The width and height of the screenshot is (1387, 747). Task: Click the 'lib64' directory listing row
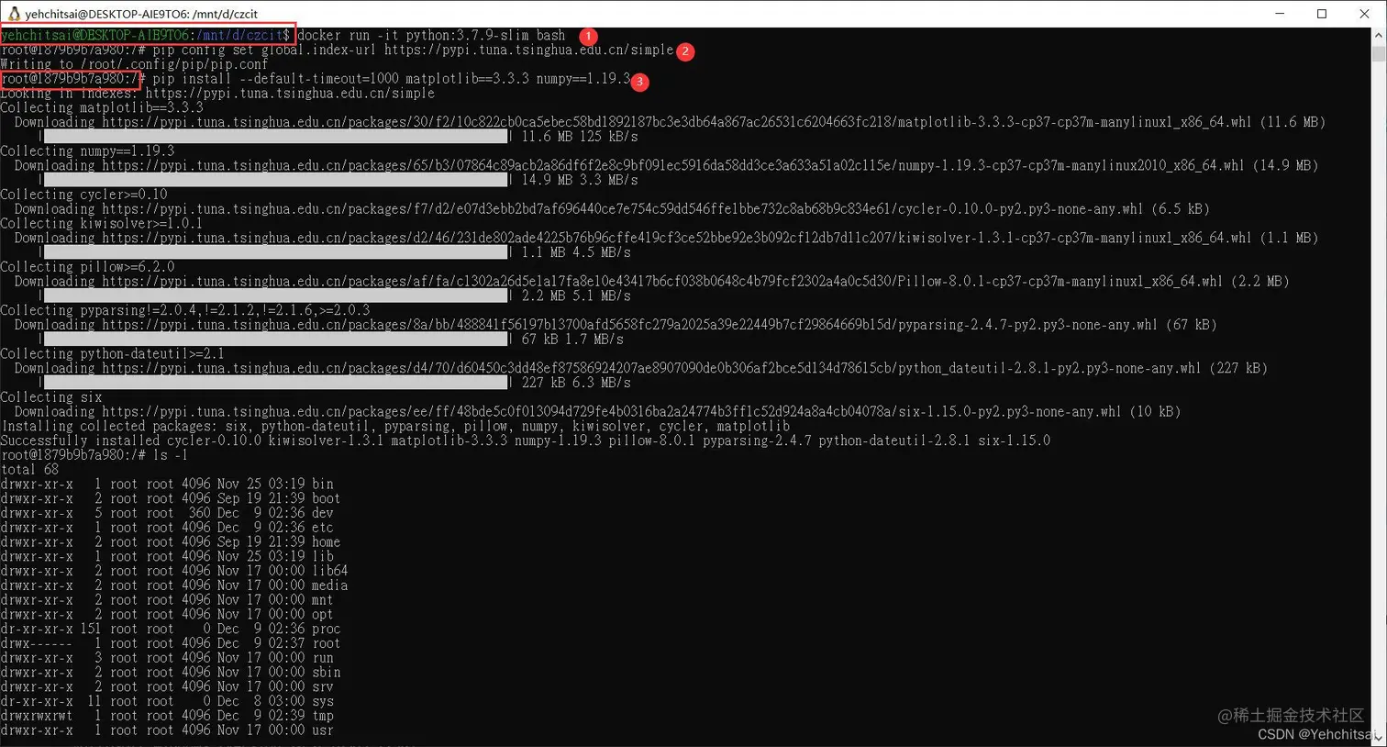click(x=174, y=572)
